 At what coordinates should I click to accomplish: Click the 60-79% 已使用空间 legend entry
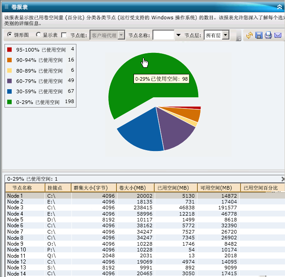coord(40,81)
